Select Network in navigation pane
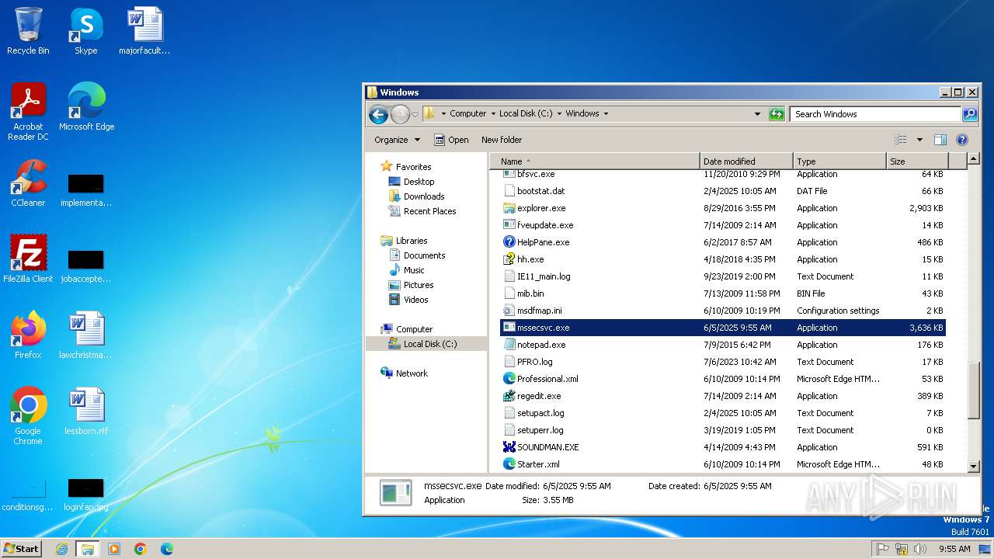This screenshot has width=994, height=559. click(412, 373)
